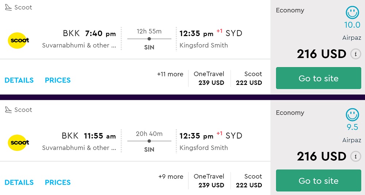Open PRICES for the 7:40 pm flight
The image size is (365, 195).
(x=58, y=80)
